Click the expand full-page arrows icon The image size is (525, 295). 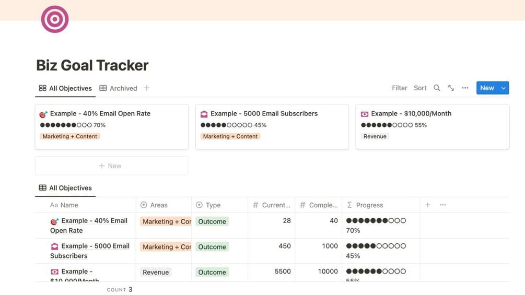(x=451, y=88)
